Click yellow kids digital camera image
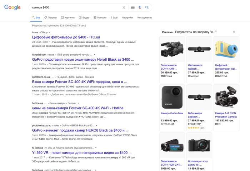Screen dimensions: 250x171 [226, 49]
